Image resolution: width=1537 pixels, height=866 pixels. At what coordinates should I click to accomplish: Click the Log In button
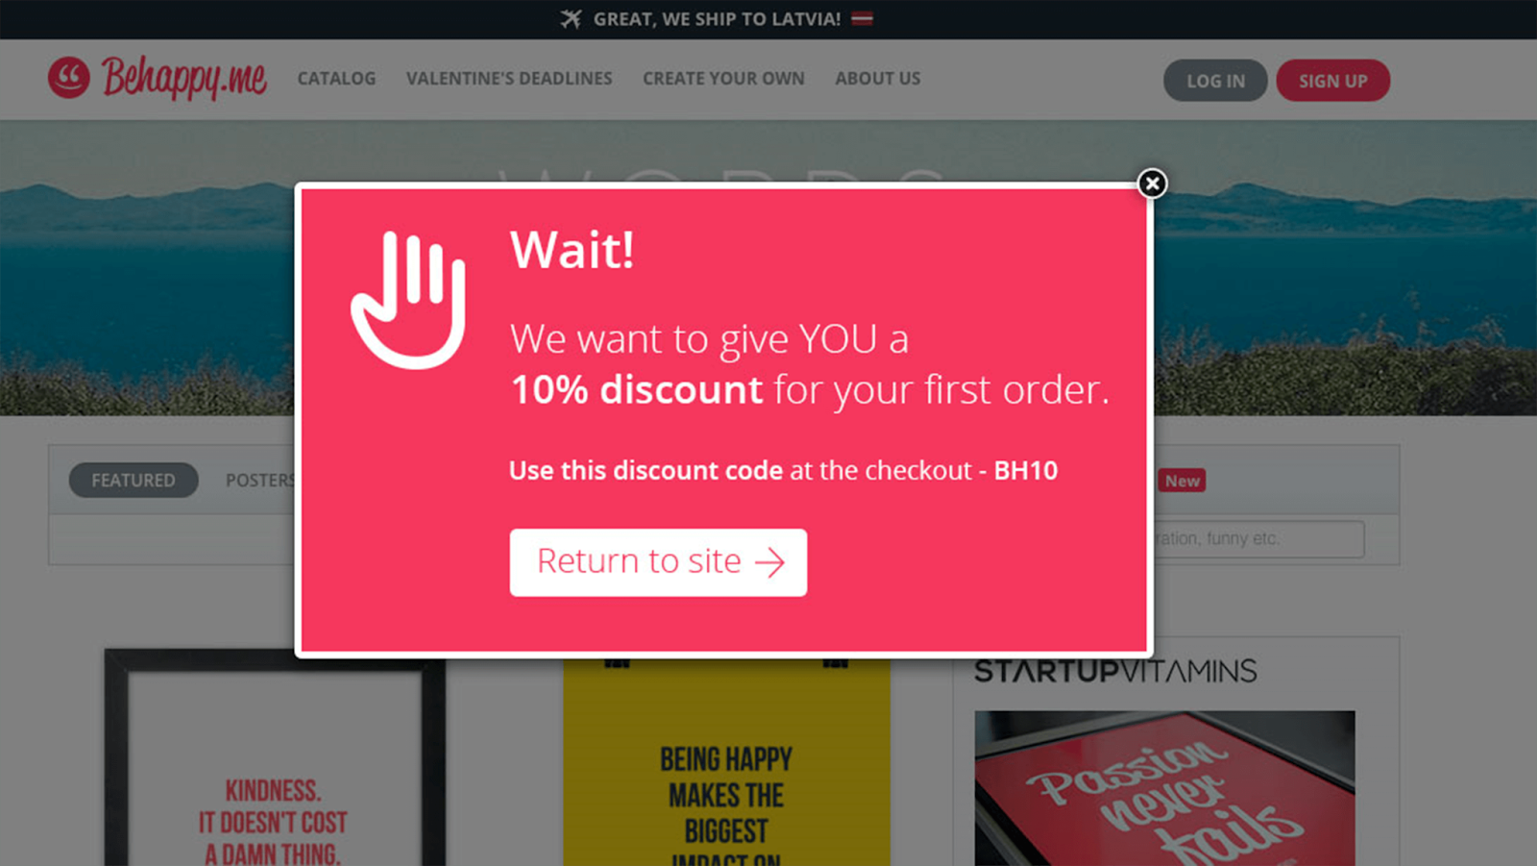[1215, 81]
